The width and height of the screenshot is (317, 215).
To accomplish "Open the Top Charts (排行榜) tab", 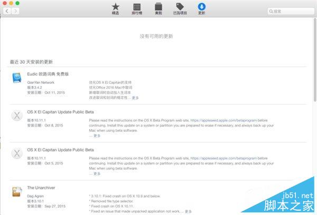I will (x=137, y=9).
